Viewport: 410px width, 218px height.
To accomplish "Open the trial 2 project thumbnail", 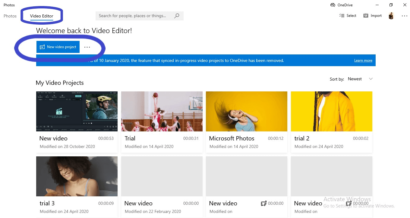I will pyautogui.click(x=332, y=111).
